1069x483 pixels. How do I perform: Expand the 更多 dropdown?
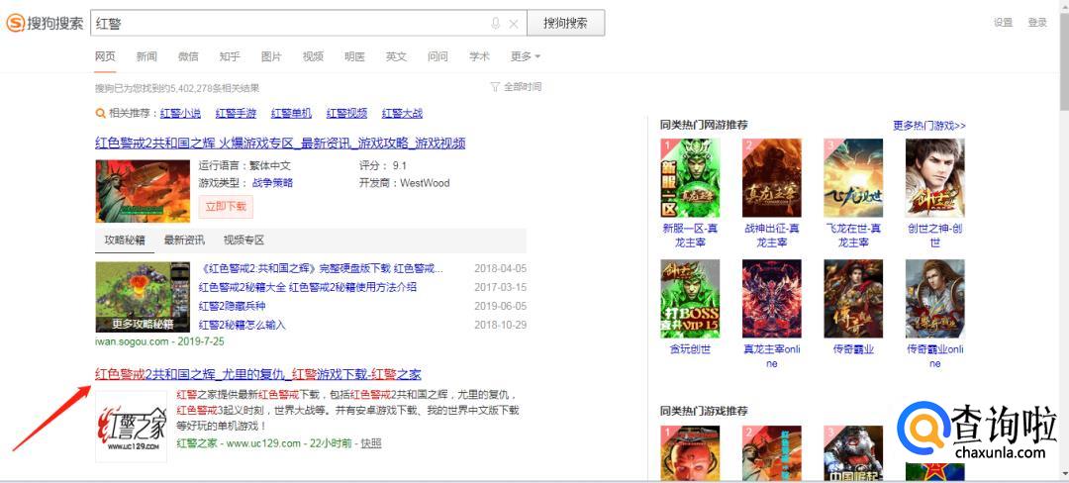pos(526,56)
